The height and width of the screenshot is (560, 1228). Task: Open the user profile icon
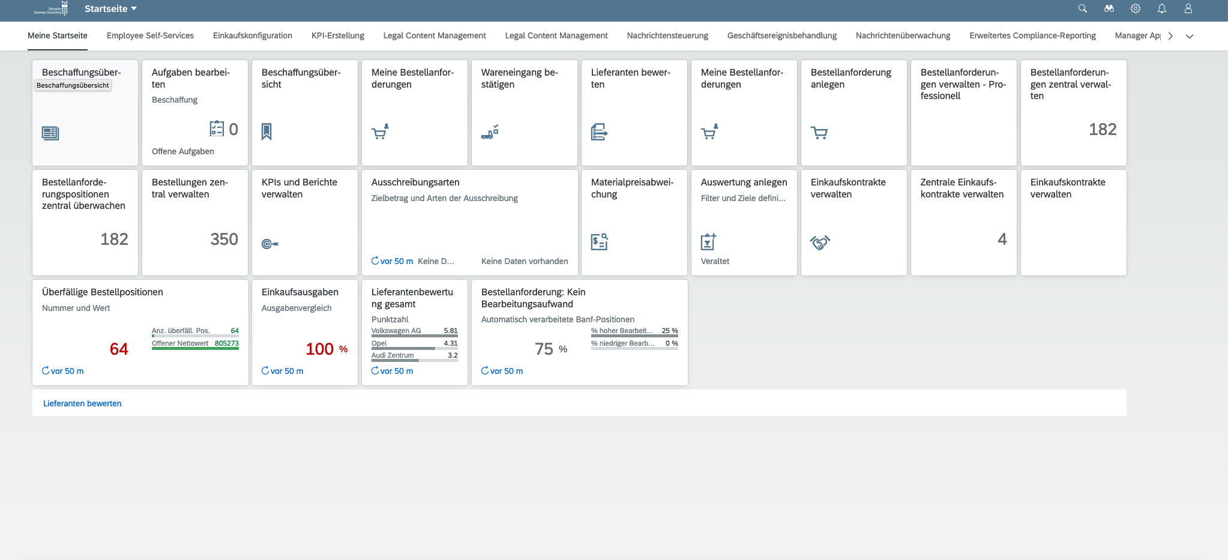(x=1188, y=8)
